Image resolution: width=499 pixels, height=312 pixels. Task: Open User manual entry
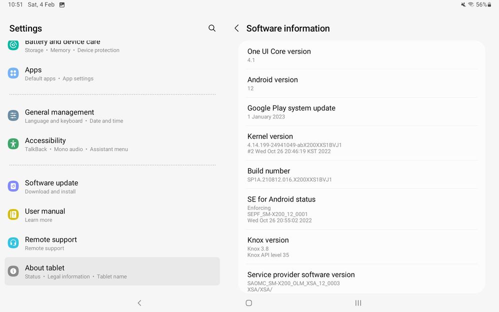[112, 215]
